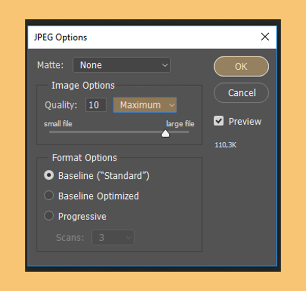This screenshot has height=291, width=306.
Task: Click into the Quality value field
Action: pyautogui.click(x=96, y=105)
